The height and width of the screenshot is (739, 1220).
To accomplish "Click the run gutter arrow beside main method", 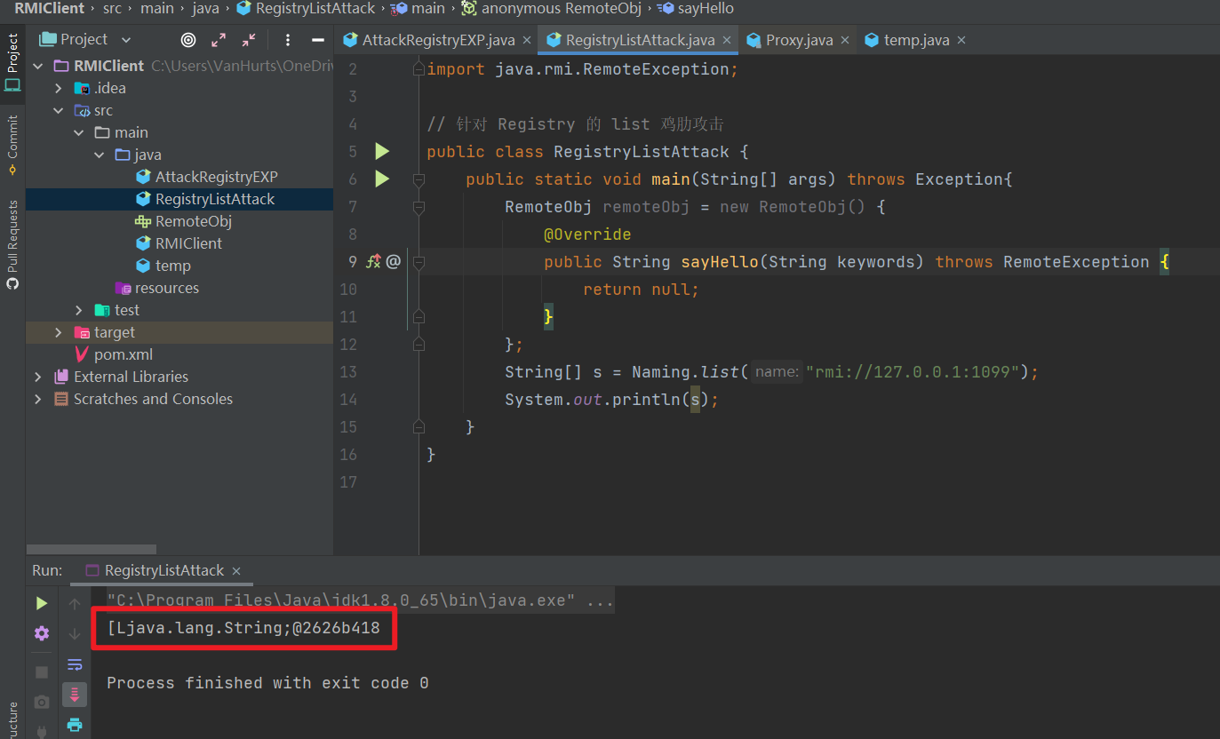I will 382,179.
